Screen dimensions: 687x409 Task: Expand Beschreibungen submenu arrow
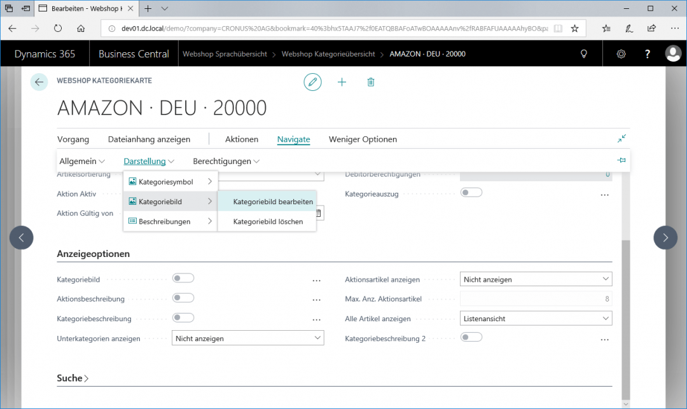click(210, 221)
